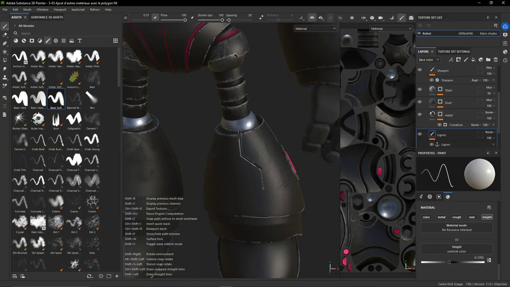This screenshot has height=287, width=510.
Task: Open the Material view mode dropdown in viewport
Action: point(315,28)
